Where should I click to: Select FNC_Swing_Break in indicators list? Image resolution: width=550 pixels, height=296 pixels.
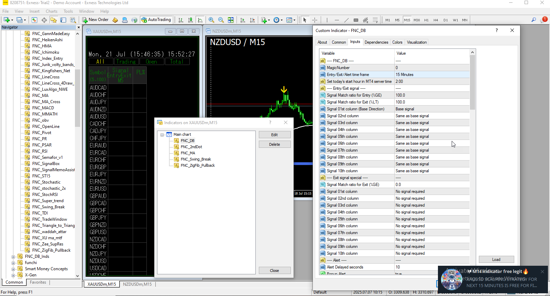click(196, 159)
